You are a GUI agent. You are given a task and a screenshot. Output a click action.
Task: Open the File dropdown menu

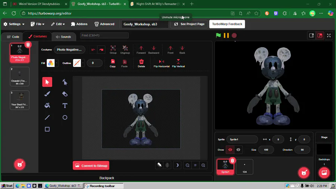[x=37, y=24]
